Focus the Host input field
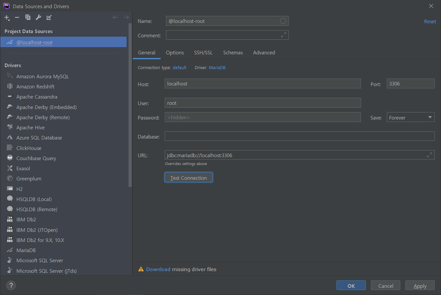 pos(263,83)
